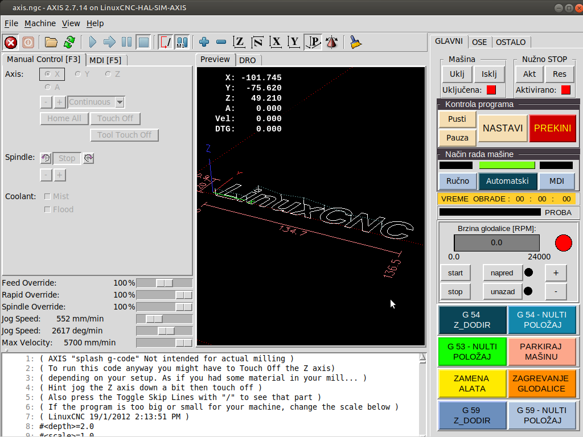The image size is (583, 437).
Task: Toggle skip lines with slash icon
Action: (165, 42)
